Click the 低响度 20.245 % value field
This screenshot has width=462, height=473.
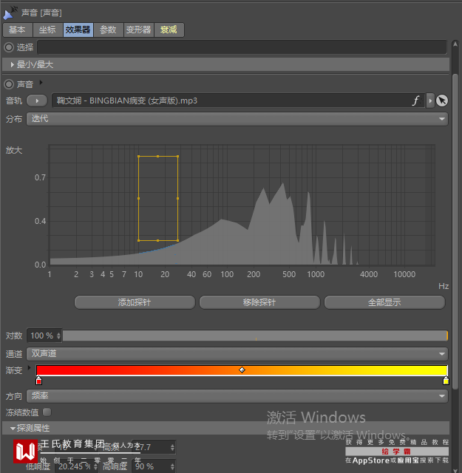click(x=74, y=466)
